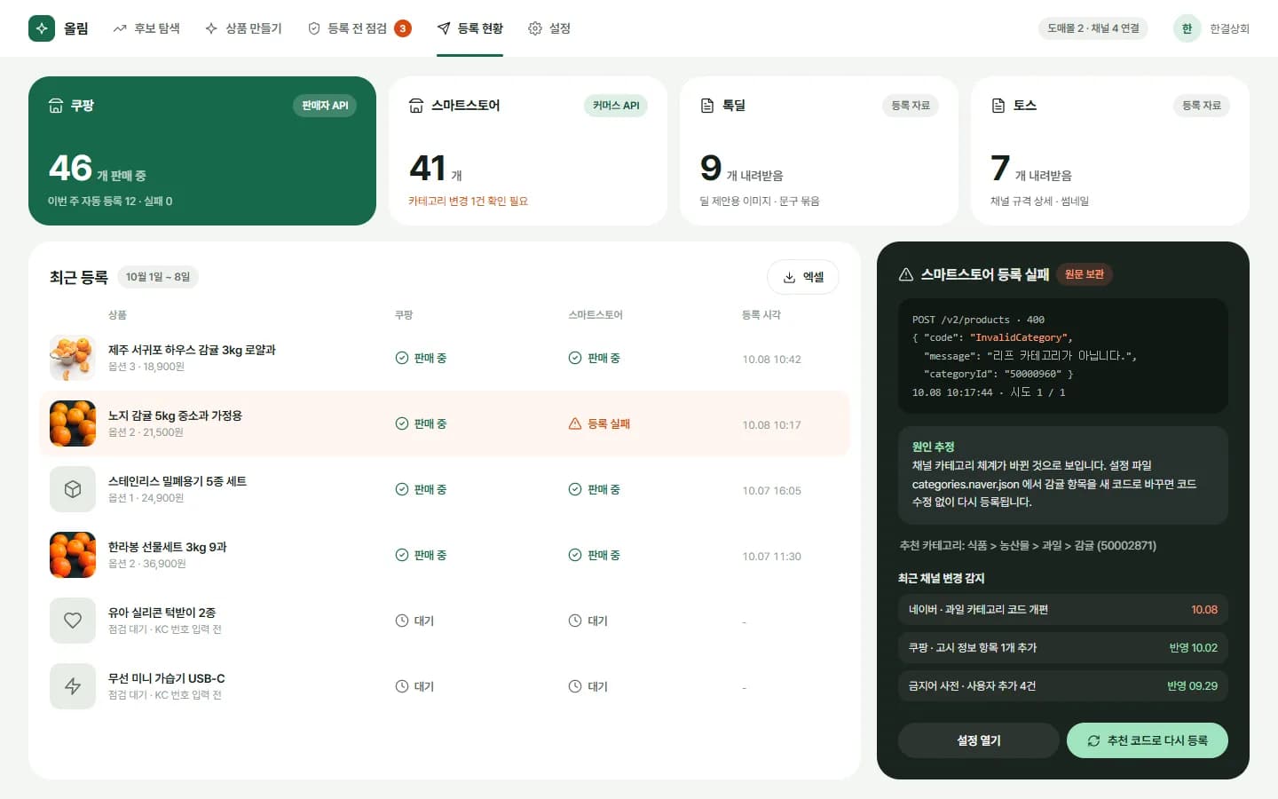This screenshot has width=1278, height=799.
Task: Click the 올림 app logo icon
Action: [x=42, y=28]
